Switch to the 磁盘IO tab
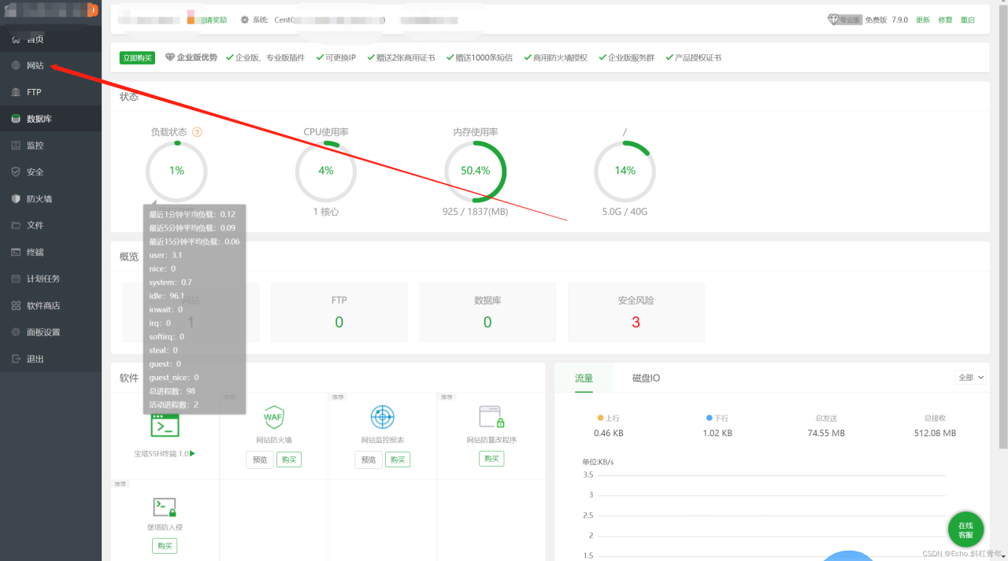Screen dimensions: 1008x561 click(x=646, y=378)
